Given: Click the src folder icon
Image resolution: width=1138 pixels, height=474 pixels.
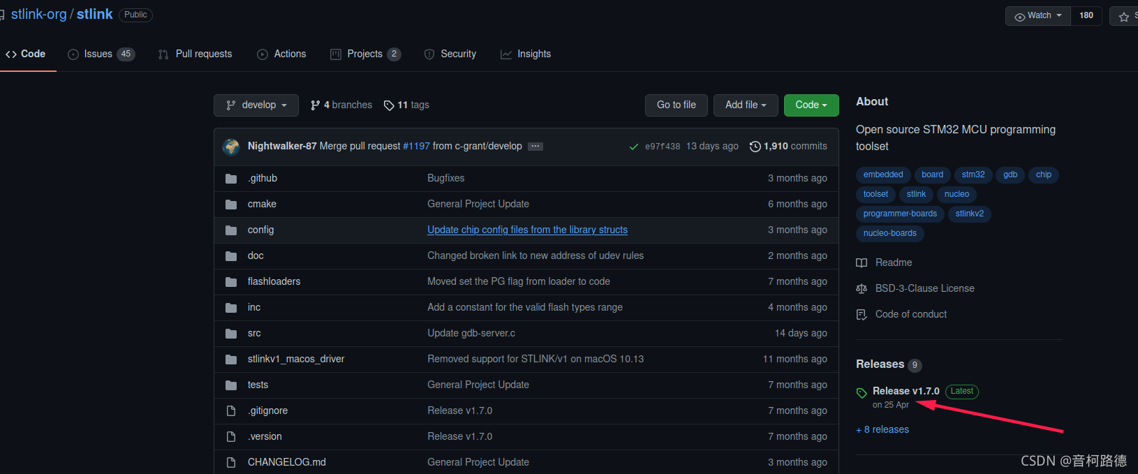Looking at the screenshot, I should pos(231,334).
